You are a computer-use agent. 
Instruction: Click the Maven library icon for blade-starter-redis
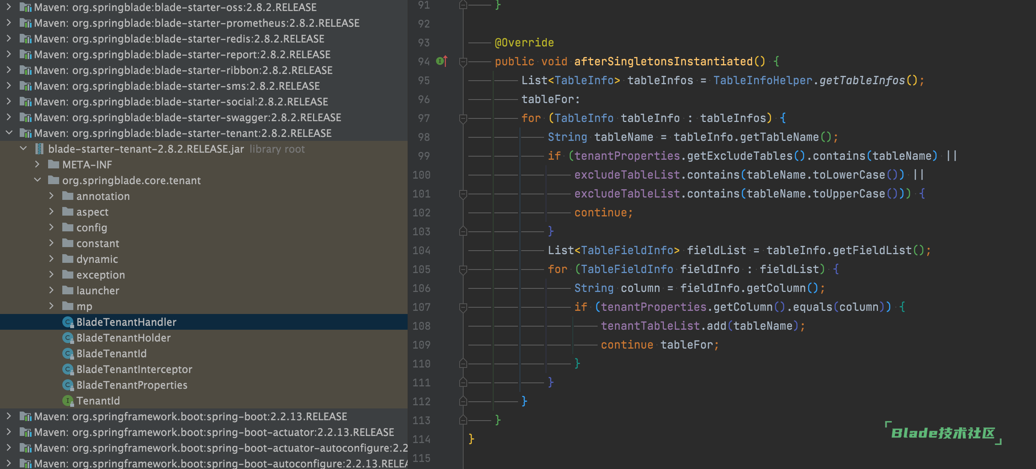pyautogui.click(x=26, y=39)
